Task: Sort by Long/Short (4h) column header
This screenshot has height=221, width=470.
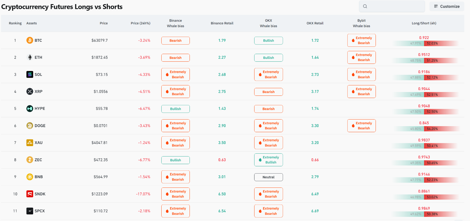Action: click(x=424, y=23)
